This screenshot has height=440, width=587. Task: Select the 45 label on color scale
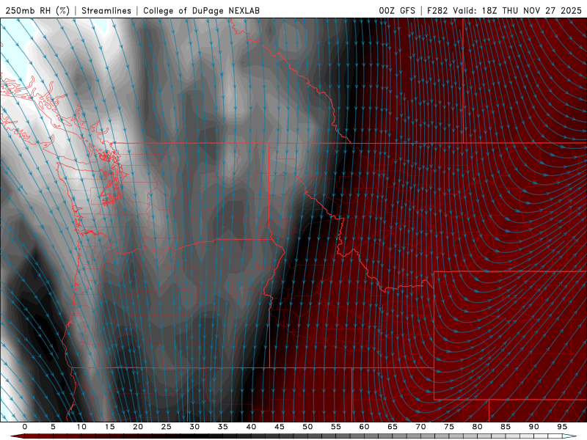[x=280, y=427]
